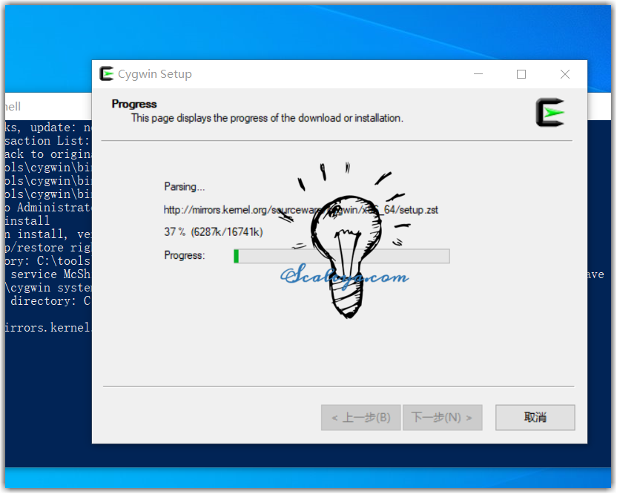
Task: Click the 上一步(B) back button
Action: pos(361,418)
